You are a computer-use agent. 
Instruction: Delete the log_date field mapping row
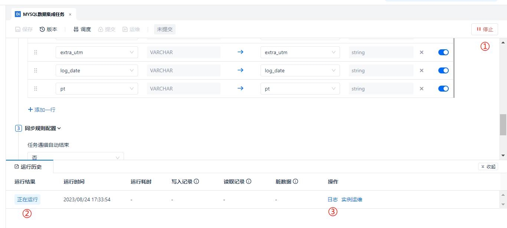[x=421, y=70]
